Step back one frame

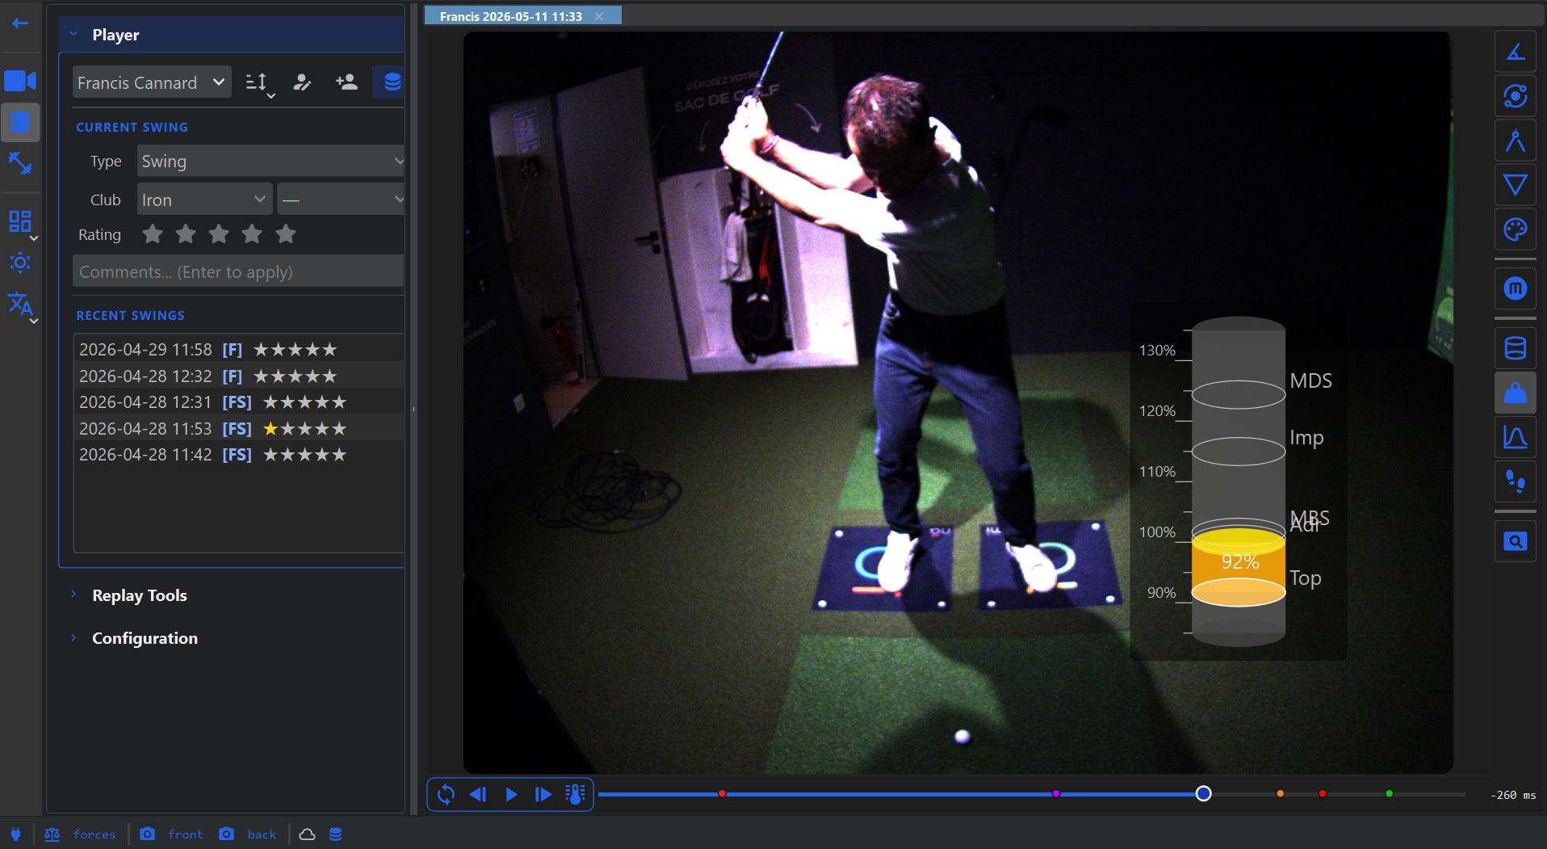coord(478,794)
